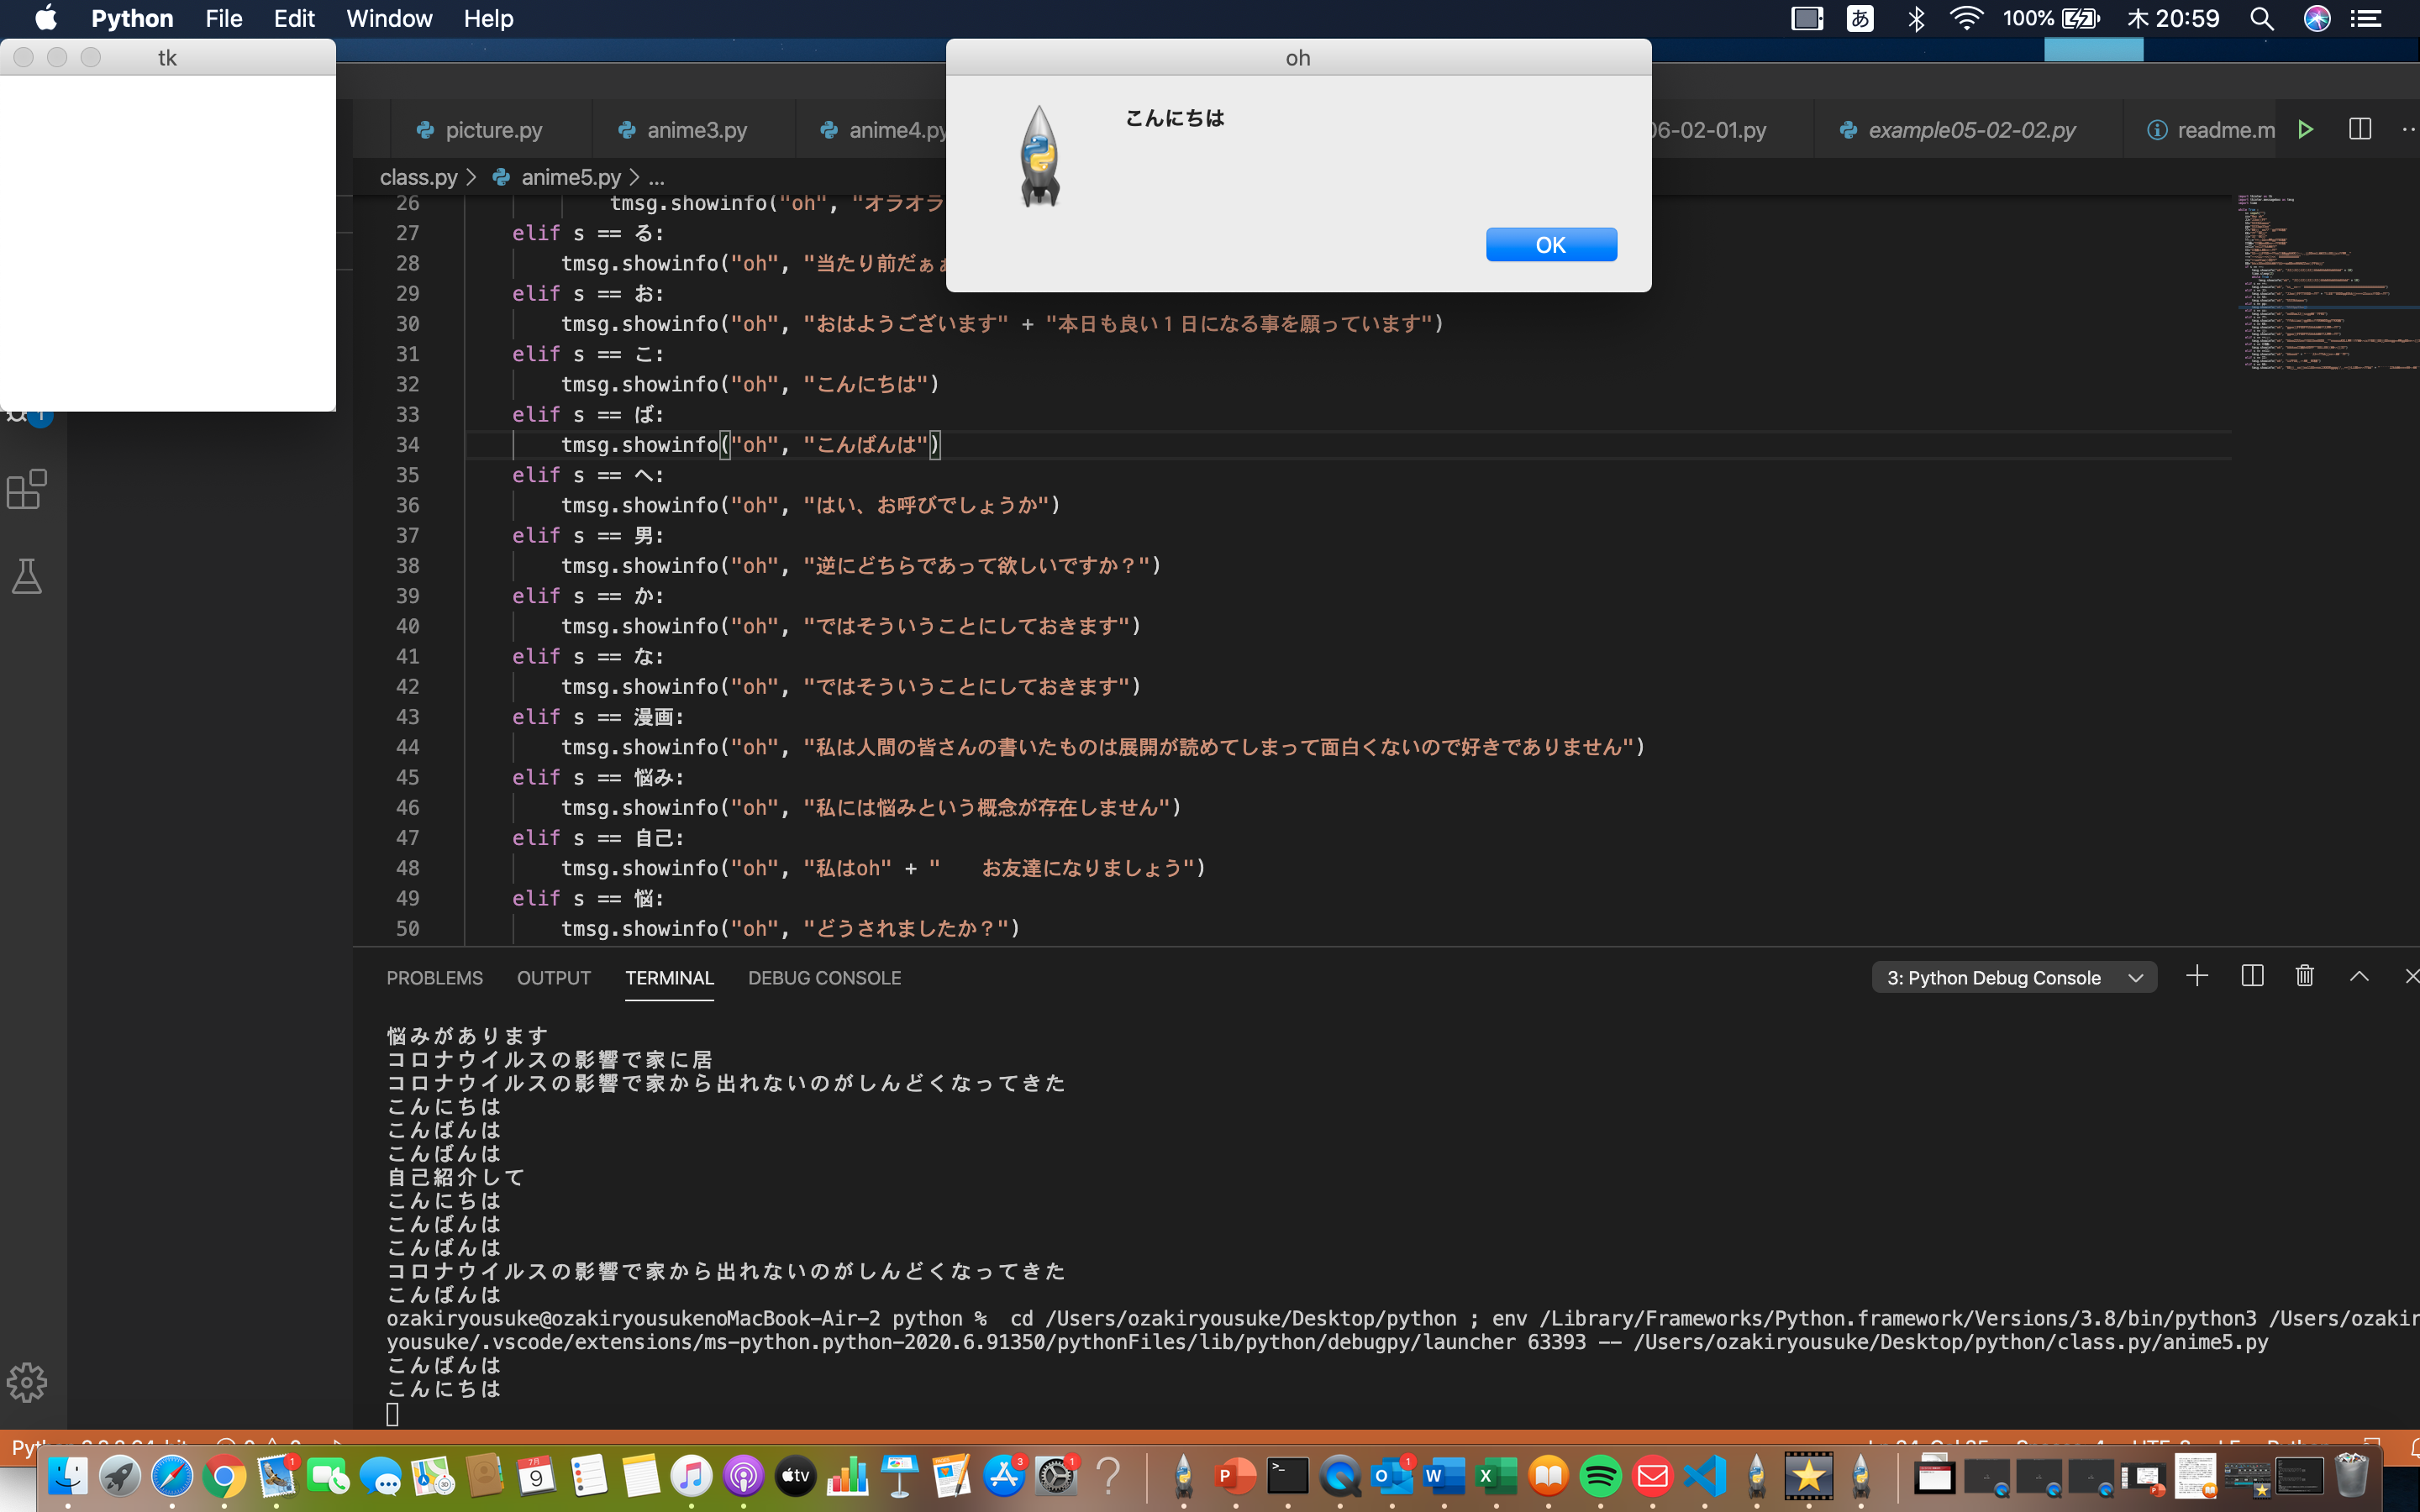Open the Extensions view in activity bar
This screenshot has height=1512, width=2420.
pos(27,489)
